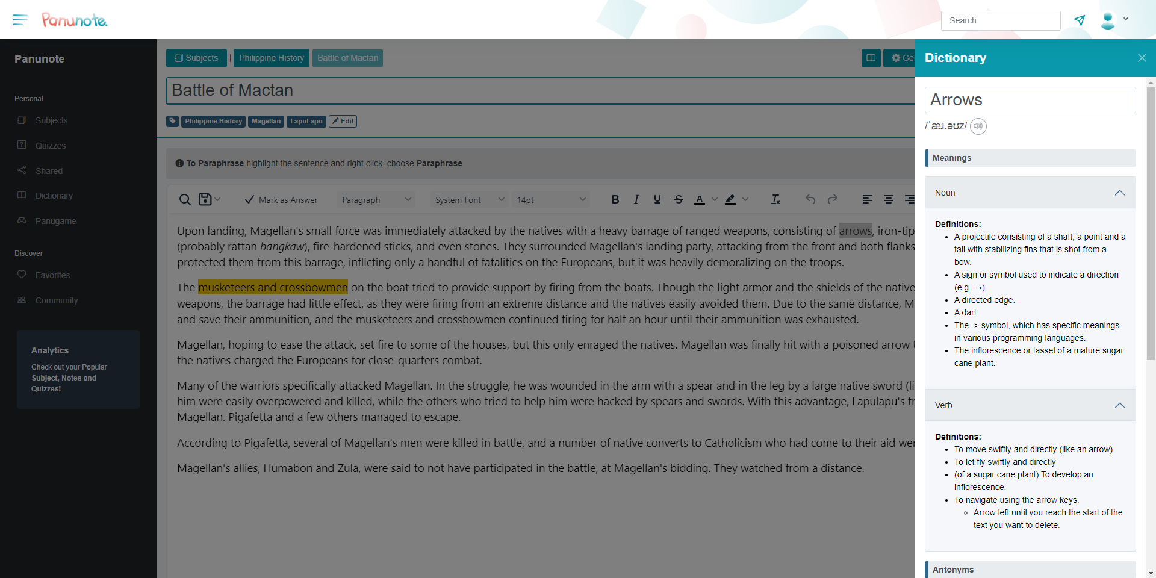Open the hamburger menu icon
Image resolution: width=1156 pixels, height=578 pixels.
click(x=20, y=20)
